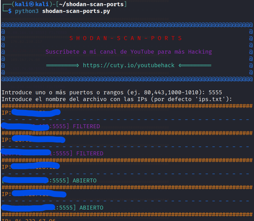Click the ~/shodan-scan-ports directory path
Image resolution: width=254 pixels, height=221 pixels.
pos(91,4)
